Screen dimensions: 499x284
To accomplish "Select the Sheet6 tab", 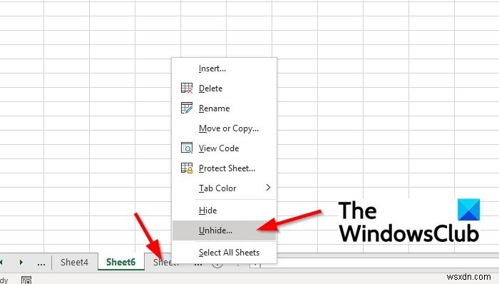I will [121, 262].
